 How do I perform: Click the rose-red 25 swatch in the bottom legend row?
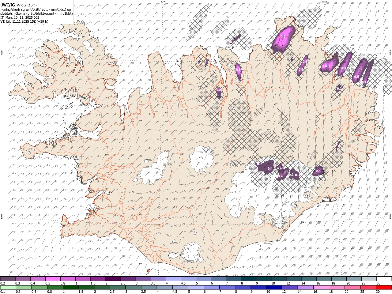368,287
